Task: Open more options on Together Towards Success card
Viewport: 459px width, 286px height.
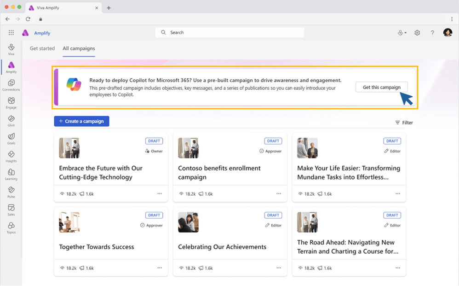Action: [x=160, y=268]
